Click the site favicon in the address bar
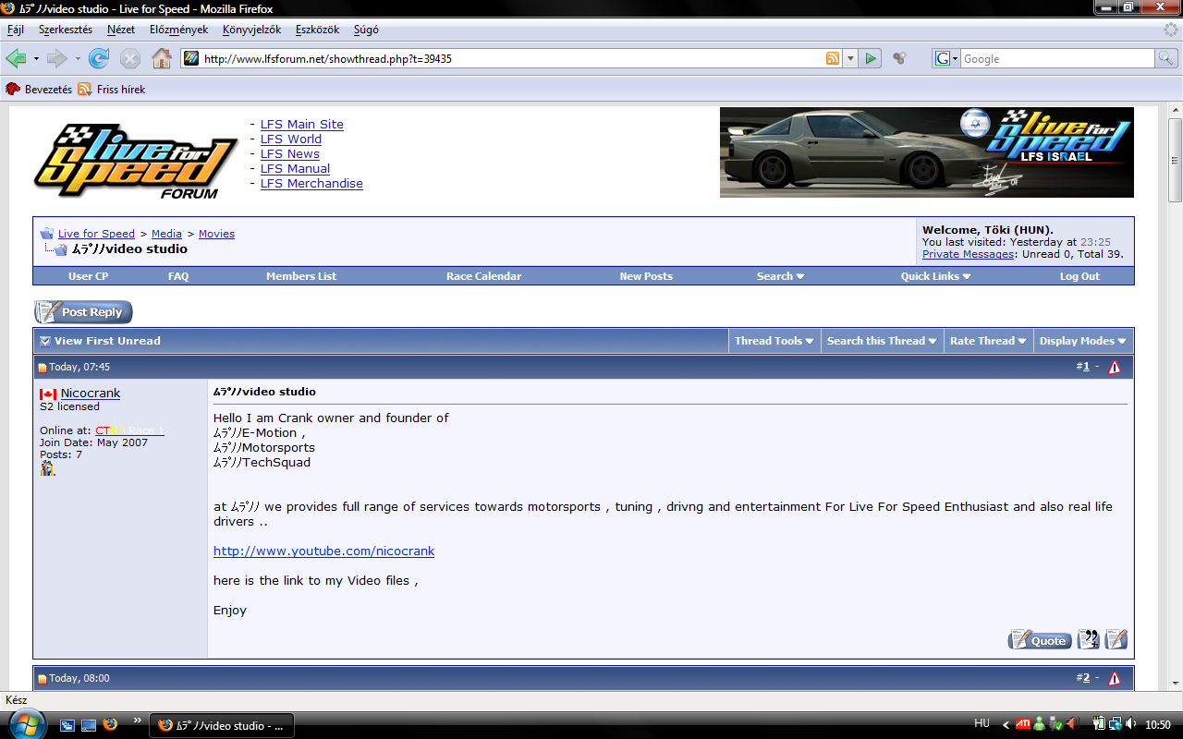The width and height of the screenshot is (1183, 739). tap(191, 58)
